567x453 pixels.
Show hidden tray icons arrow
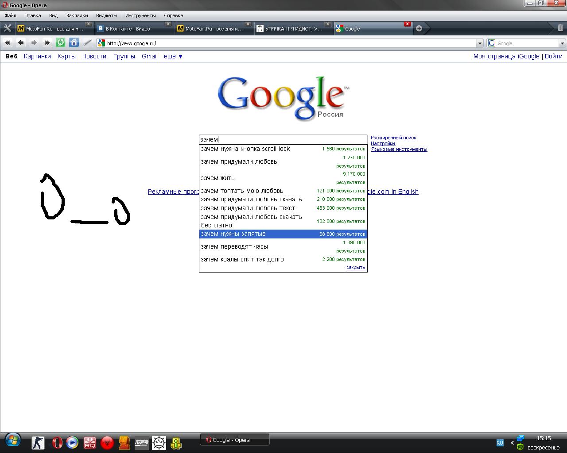click(x=512, y=442)
